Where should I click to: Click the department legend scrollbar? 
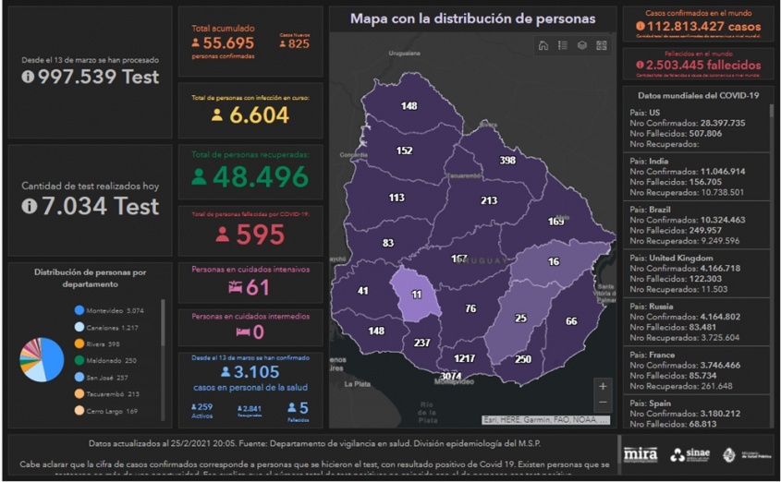(x=164, y=323)
